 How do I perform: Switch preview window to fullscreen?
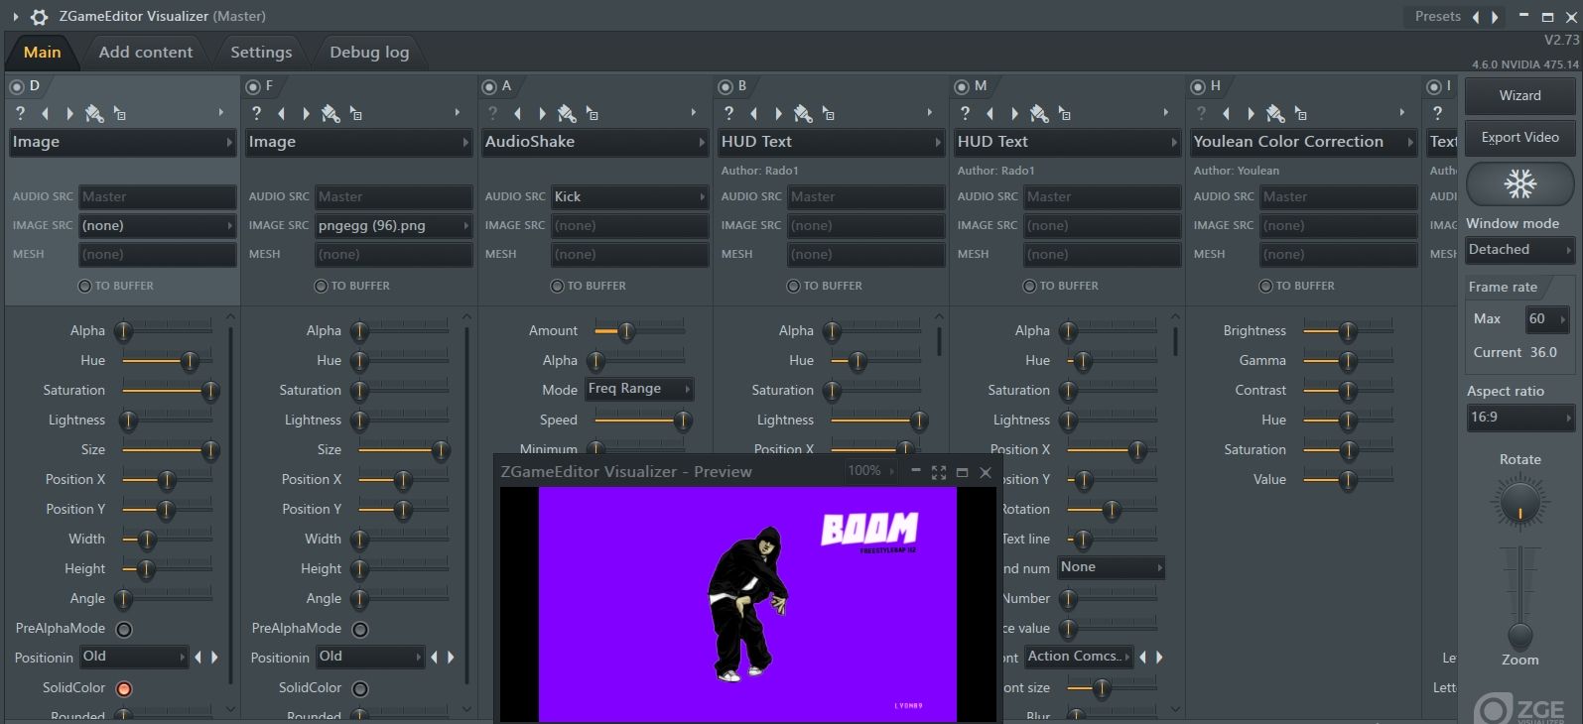point(938,473)
